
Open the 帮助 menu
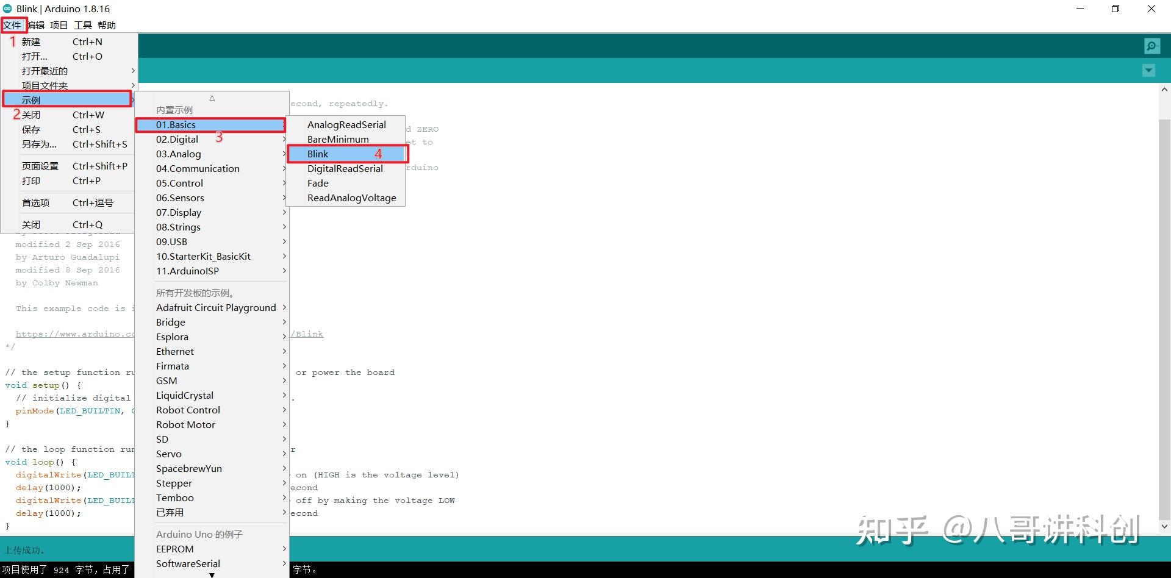pyautogui.click(x=107, y=25)
